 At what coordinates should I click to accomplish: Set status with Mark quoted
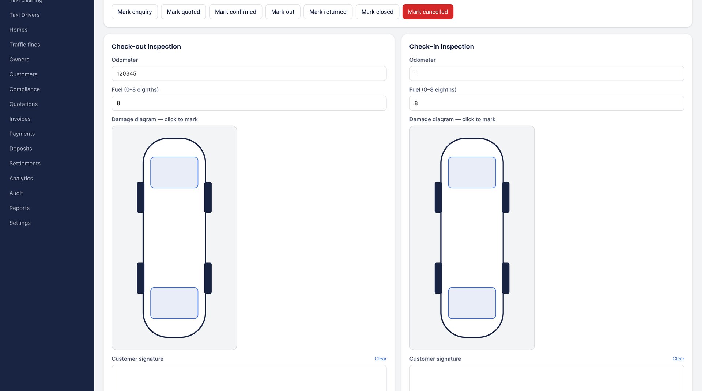tap(184, 12)
